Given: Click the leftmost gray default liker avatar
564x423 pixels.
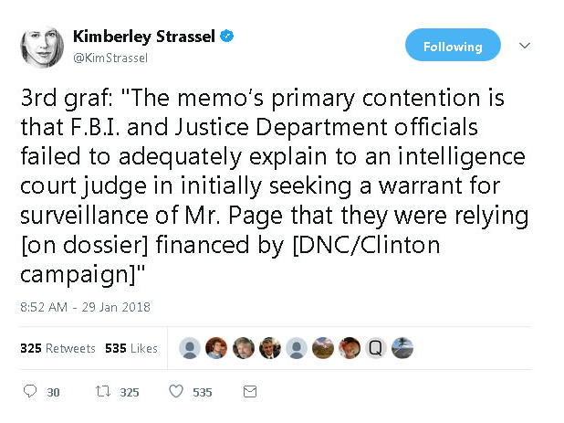Looking at the screenshot, I should point(190,348).
